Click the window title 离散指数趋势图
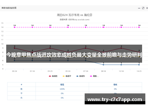Image resolution: width=148 pixels, height=107 pixels. (9, 8)
